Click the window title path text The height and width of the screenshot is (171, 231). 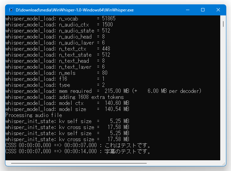coord(75,10)
